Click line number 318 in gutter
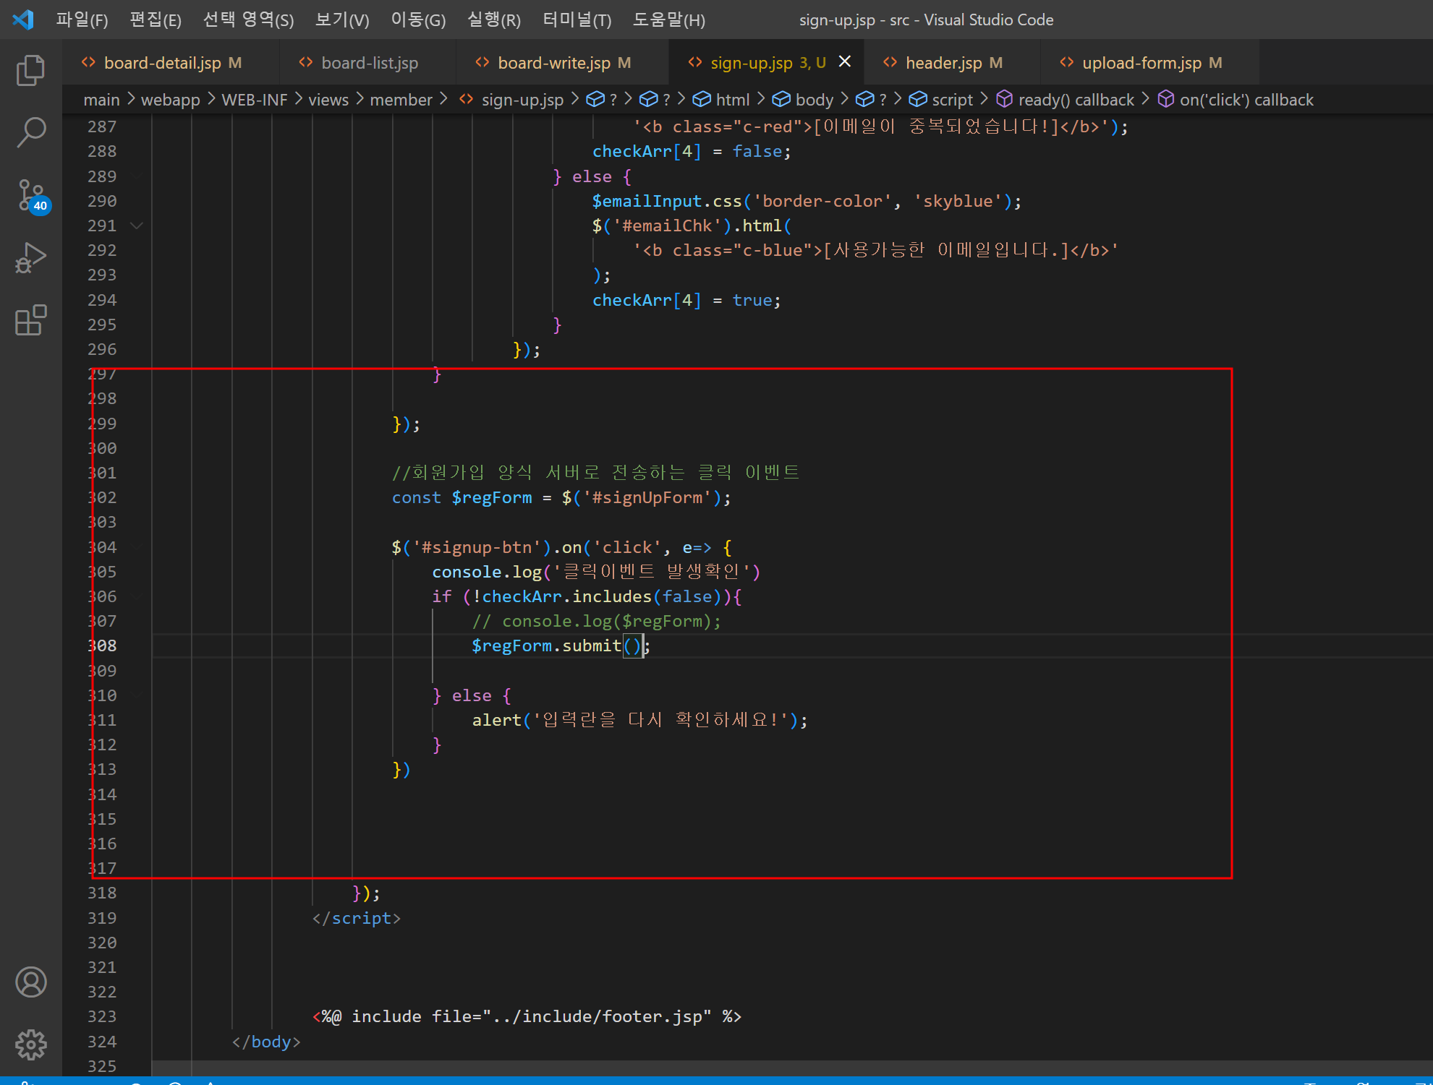This screenshot has height=1085, width=1433. pyautogui.click(x=102, y=893)
